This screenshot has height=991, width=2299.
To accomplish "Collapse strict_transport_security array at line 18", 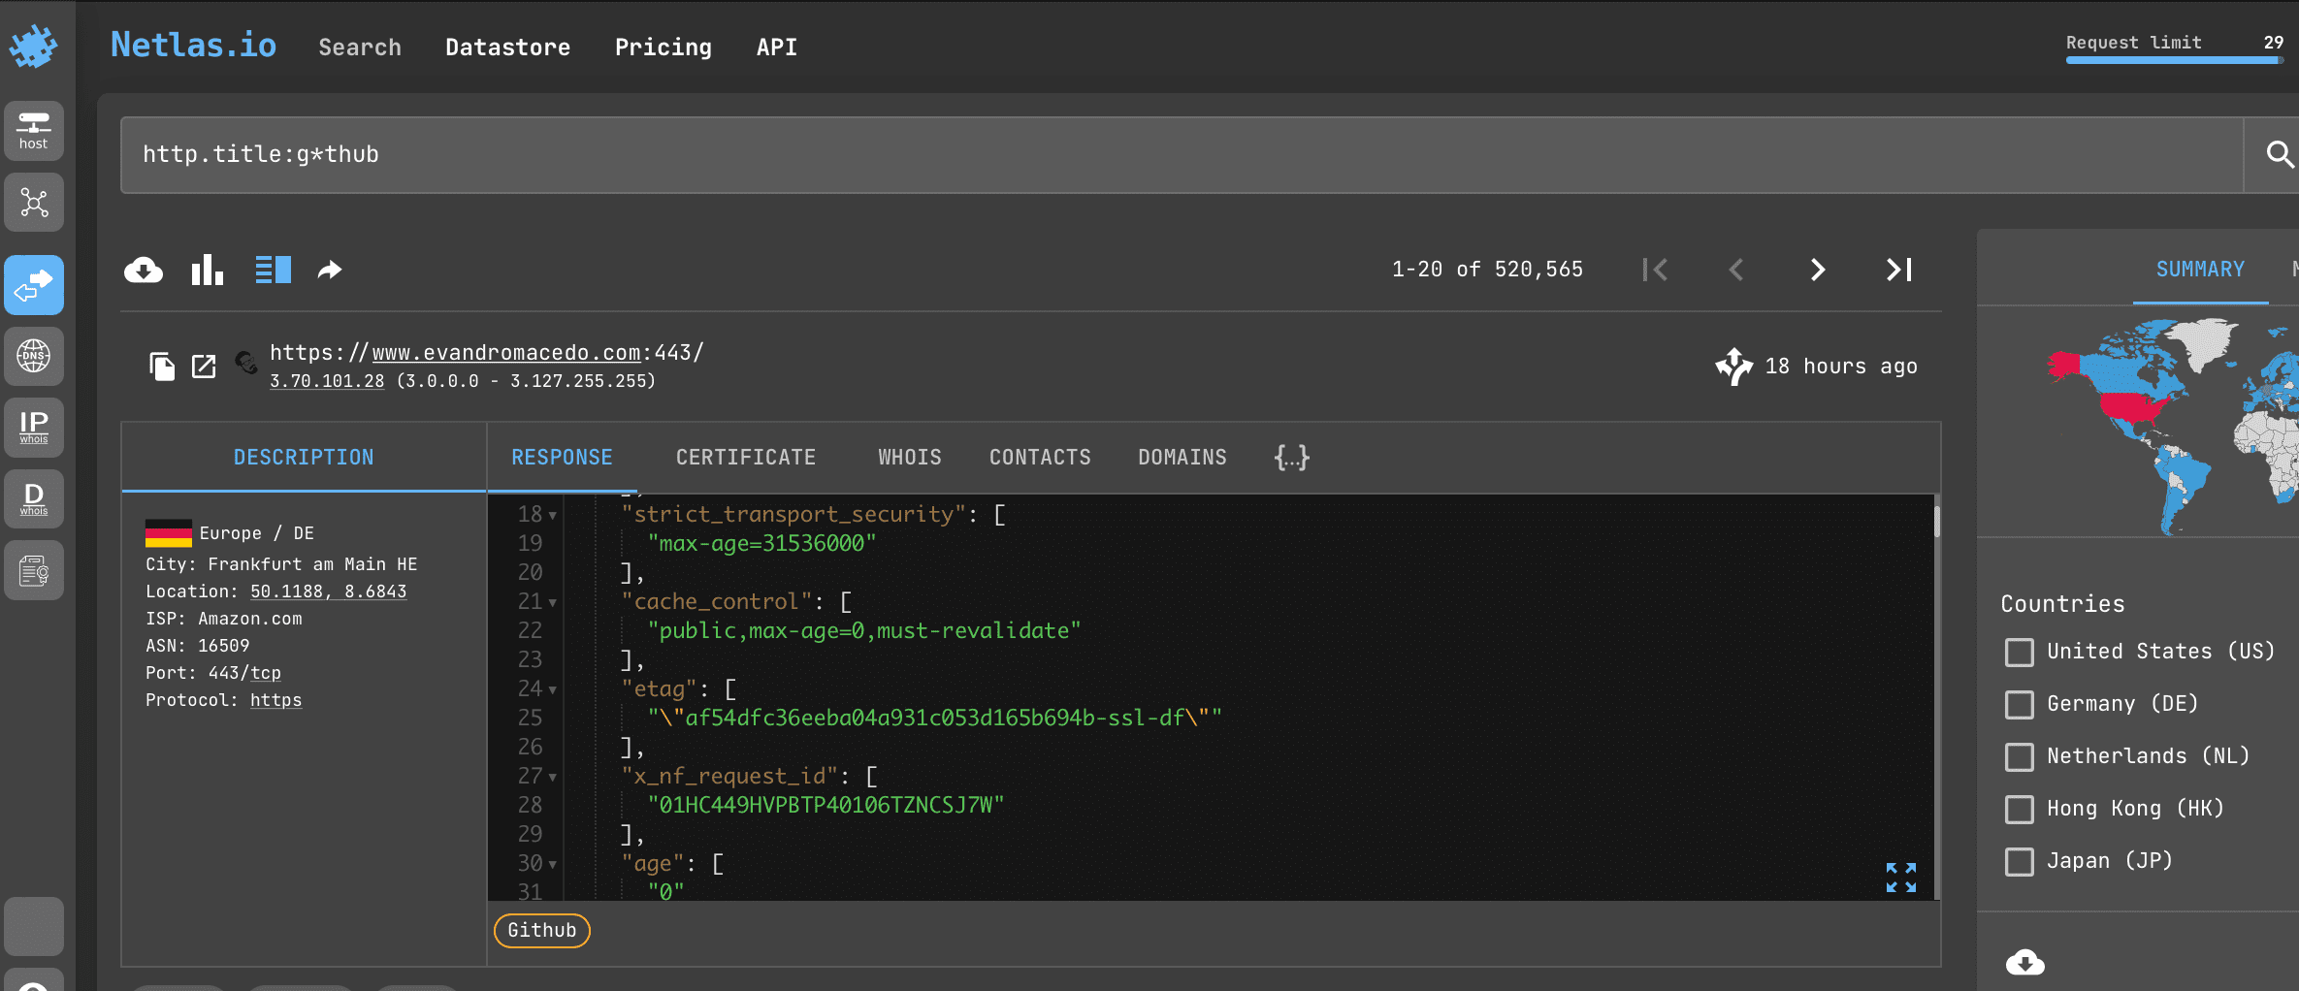I will pos(553,516).
